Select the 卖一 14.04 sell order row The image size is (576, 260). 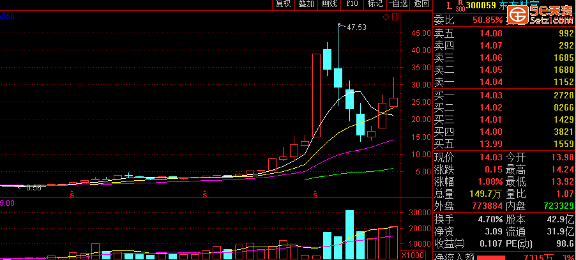[504, 82]
